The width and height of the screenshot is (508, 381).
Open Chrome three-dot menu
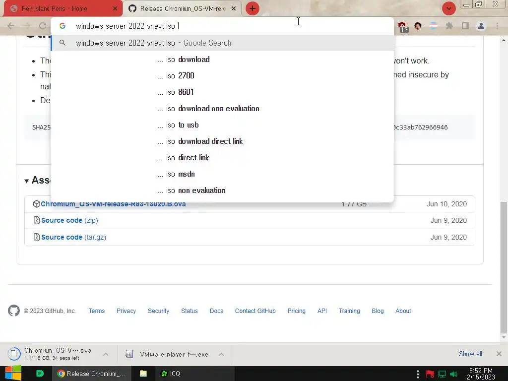[497, 26]
